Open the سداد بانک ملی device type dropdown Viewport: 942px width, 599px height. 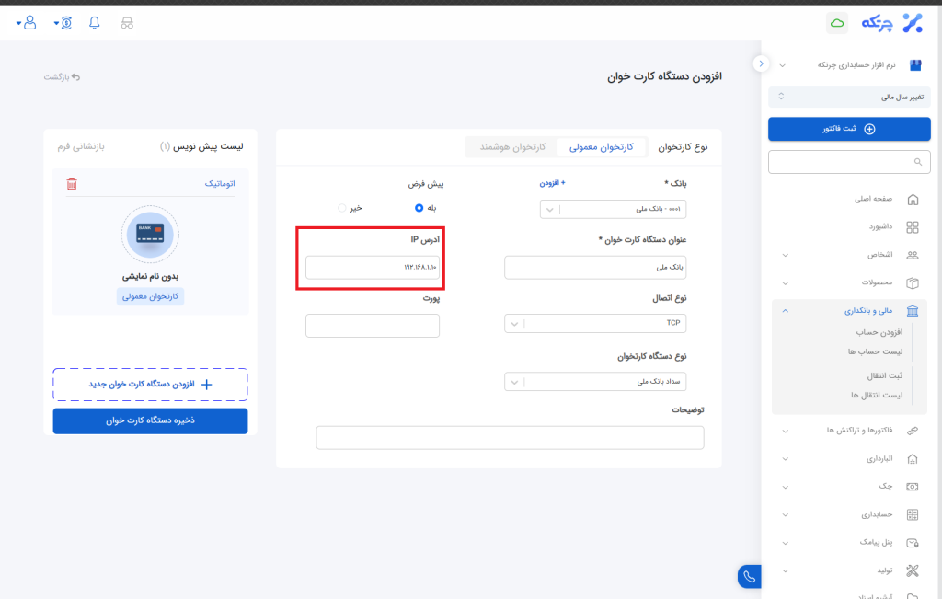tap(595, 382)
